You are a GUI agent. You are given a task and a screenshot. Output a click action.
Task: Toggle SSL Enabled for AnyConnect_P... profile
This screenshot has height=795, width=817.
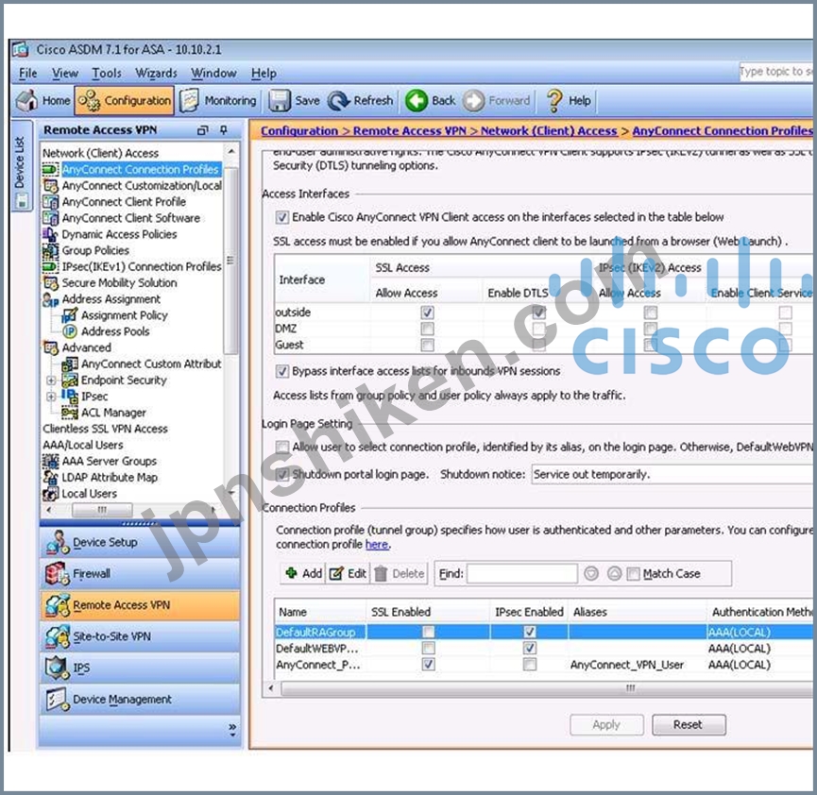pos(428,665)
